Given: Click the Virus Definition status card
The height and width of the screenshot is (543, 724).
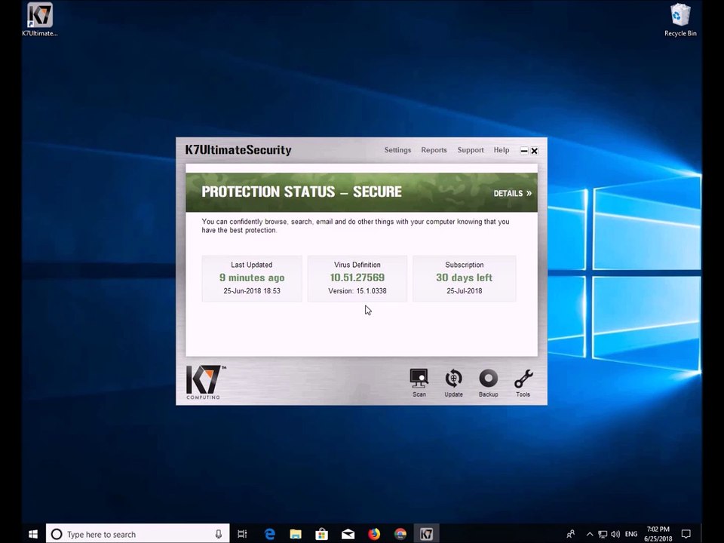Looking at the screenshot, I should (357, 278).
